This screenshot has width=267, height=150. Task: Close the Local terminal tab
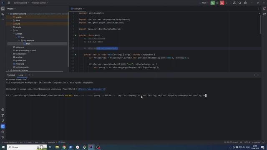[25, 75]
